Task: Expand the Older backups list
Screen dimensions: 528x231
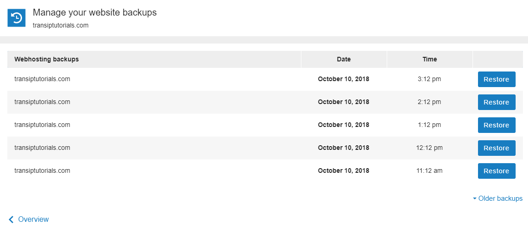Action: click(498, 198)
